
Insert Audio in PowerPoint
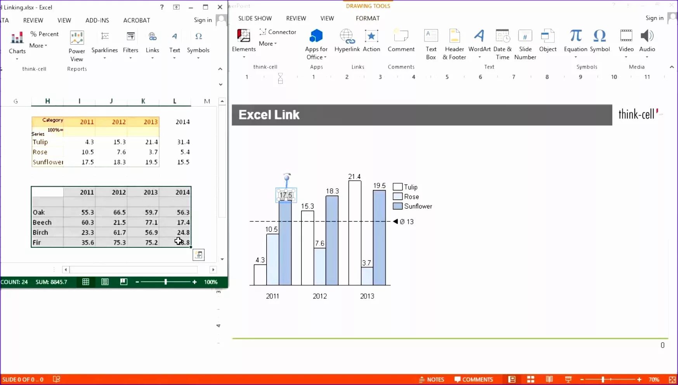(x=647, y=44)
